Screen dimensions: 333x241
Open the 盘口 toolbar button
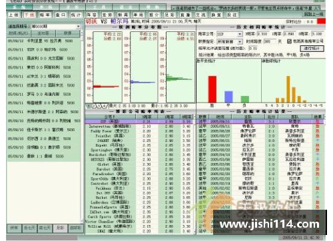pos(61,15)
